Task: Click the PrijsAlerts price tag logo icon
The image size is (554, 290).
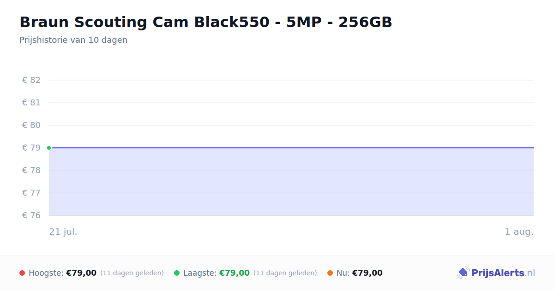Action: coord(463,273)
